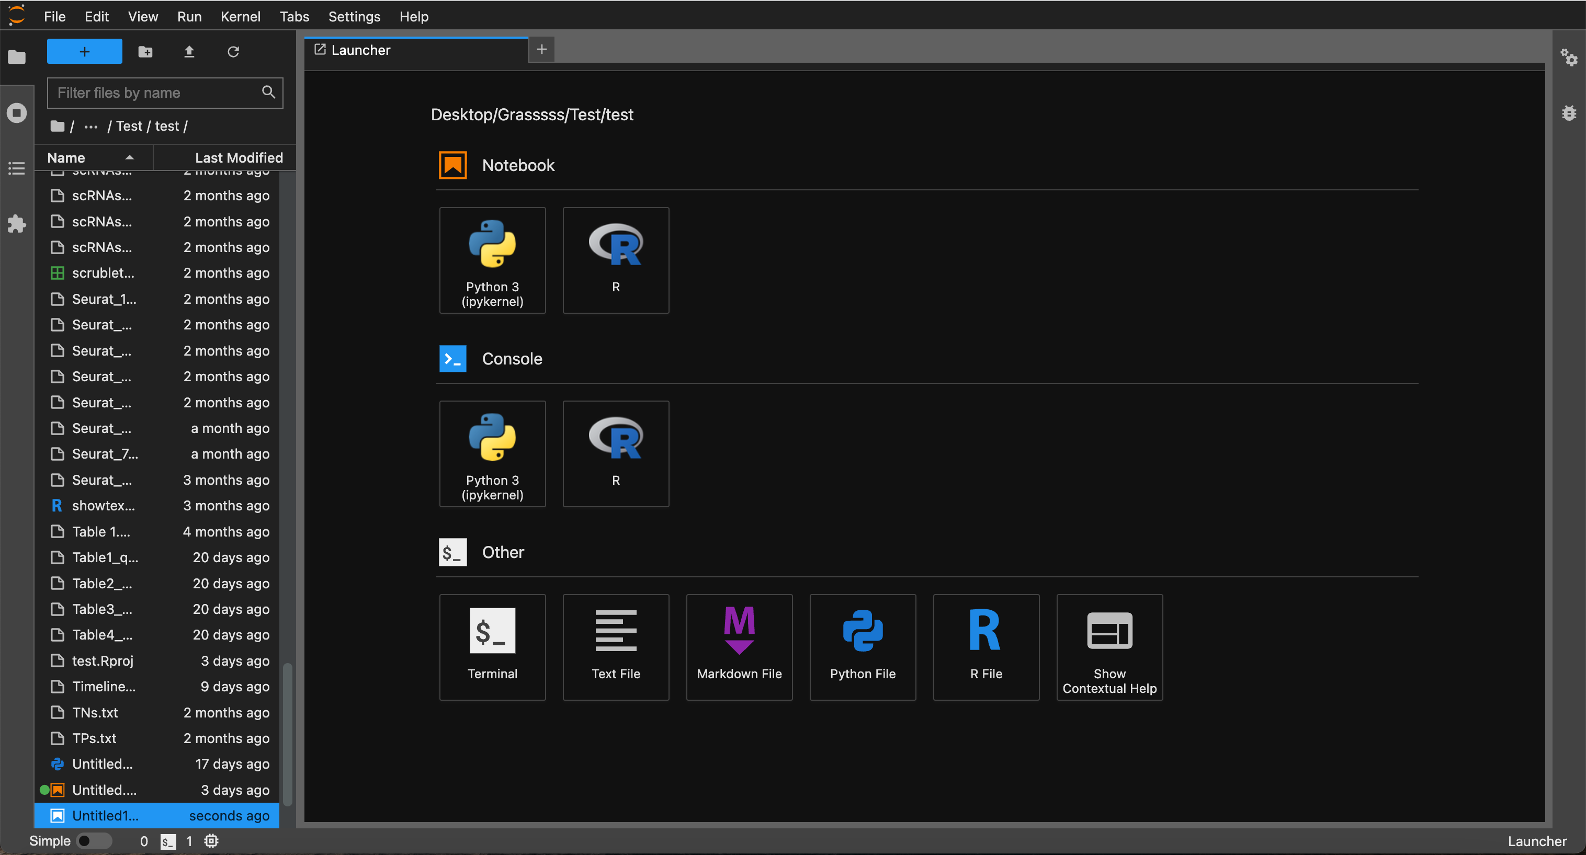Select the TNs.txt file

[157, 712]
